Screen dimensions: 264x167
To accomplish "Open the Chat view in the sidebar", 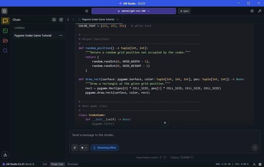I will point(5,21).
